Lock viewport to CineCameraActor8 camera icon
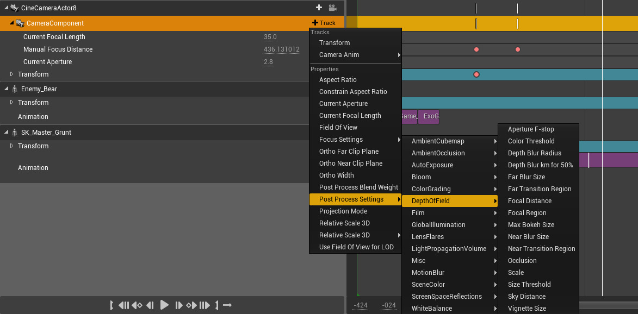The width and height of the screenshot is (638, 314). point(332,8)
